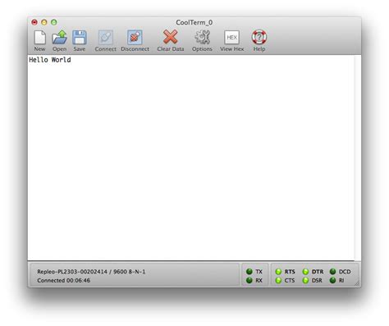Click the RX status LED
Screen dimensions: 389x326
pyautogui.click(x=249, y=280)
